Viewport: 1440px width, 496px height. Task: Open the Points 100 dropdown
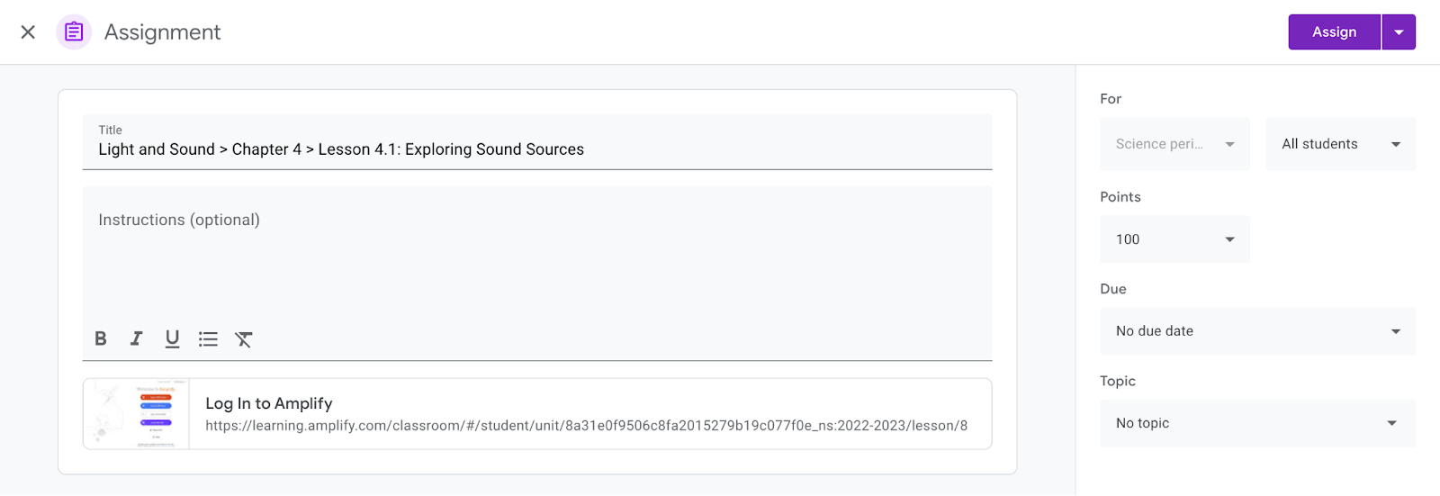tap(1174, 239)
